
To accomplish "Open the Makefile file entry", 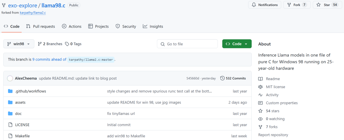I will point(22,136).
